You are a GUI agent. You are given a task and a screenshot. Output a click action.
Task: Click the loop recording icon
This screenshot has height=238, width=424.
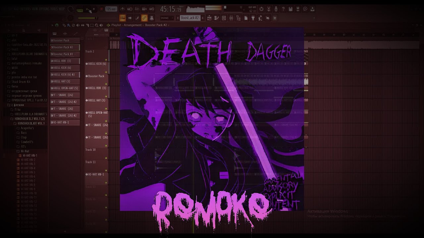point(151,9)
